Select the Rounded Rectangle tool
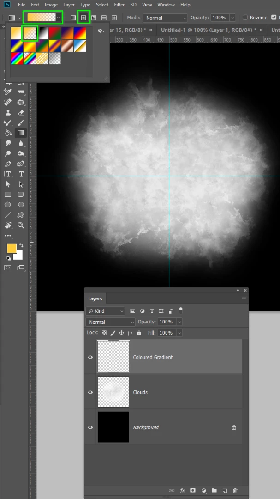The width and height of the screenshot is (280, 499). 21,195
